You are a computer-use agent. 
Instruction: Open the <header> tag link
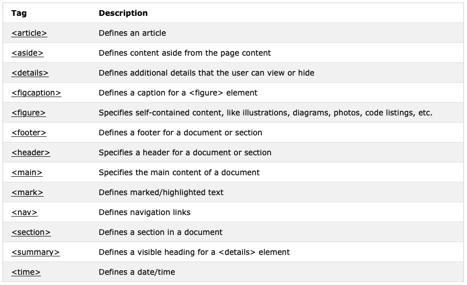coord(31,153)
